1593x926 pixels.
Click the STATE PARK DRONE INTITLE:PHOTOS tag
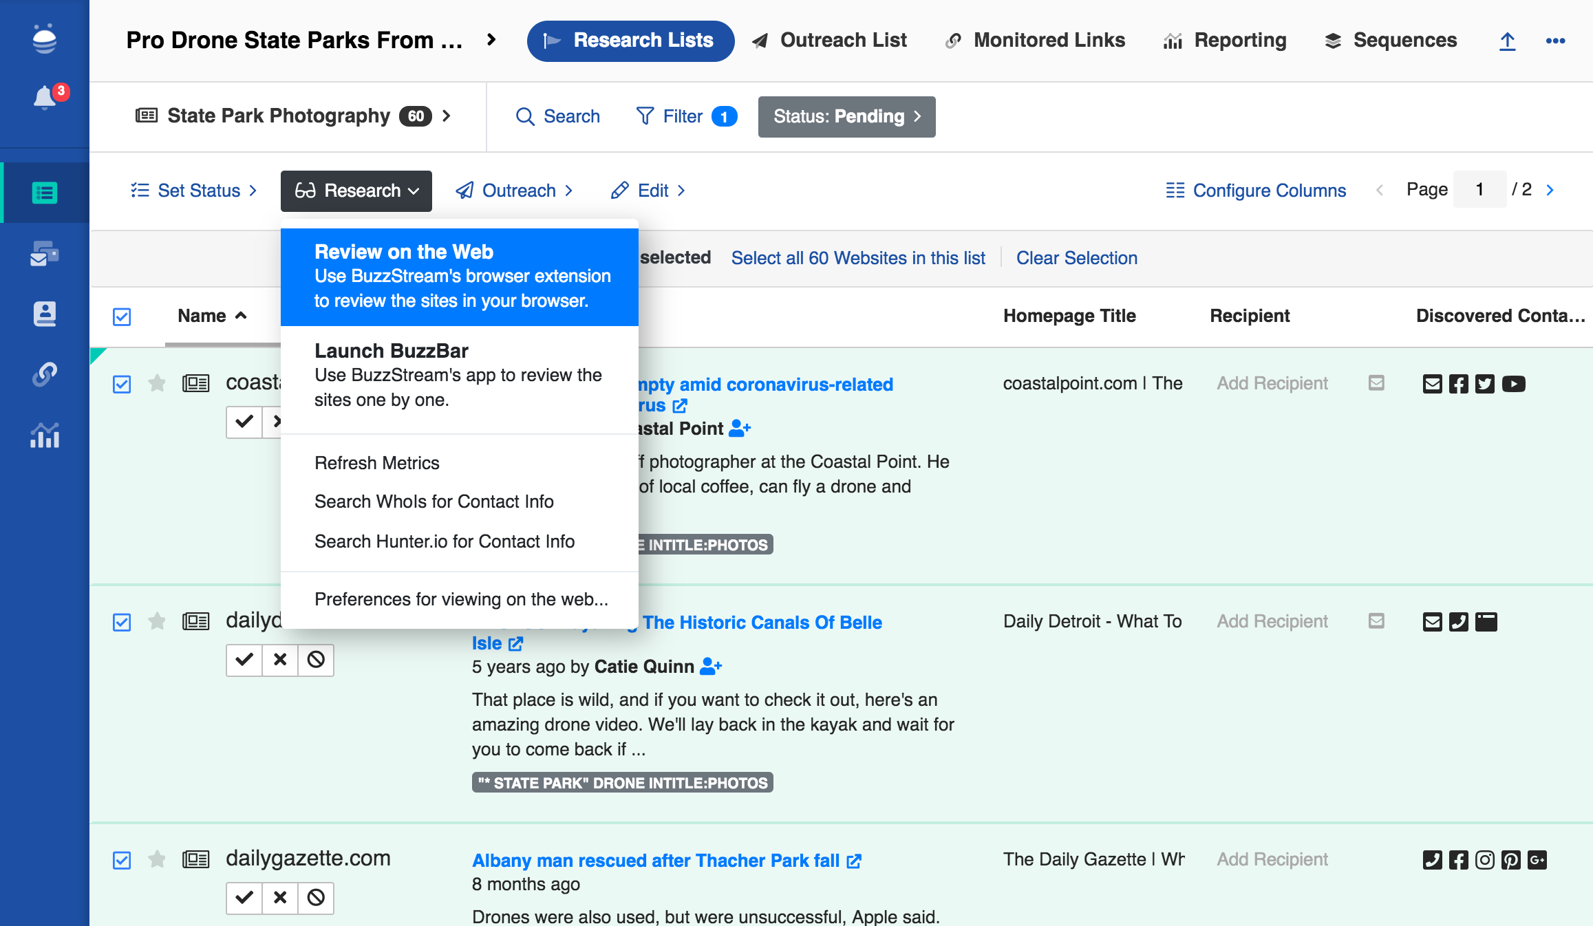point(623,783)
